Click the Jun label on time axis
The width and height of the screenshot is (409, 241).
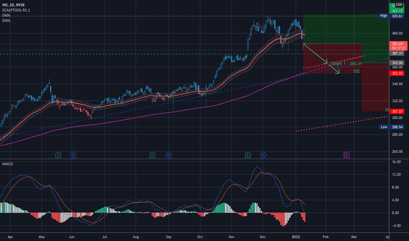[x=72, y=237]
